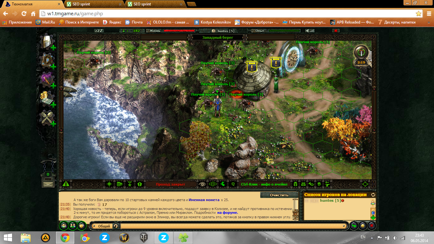Refresh the player list on location
The height and width of the screenshot is (244, 434).
373,195
